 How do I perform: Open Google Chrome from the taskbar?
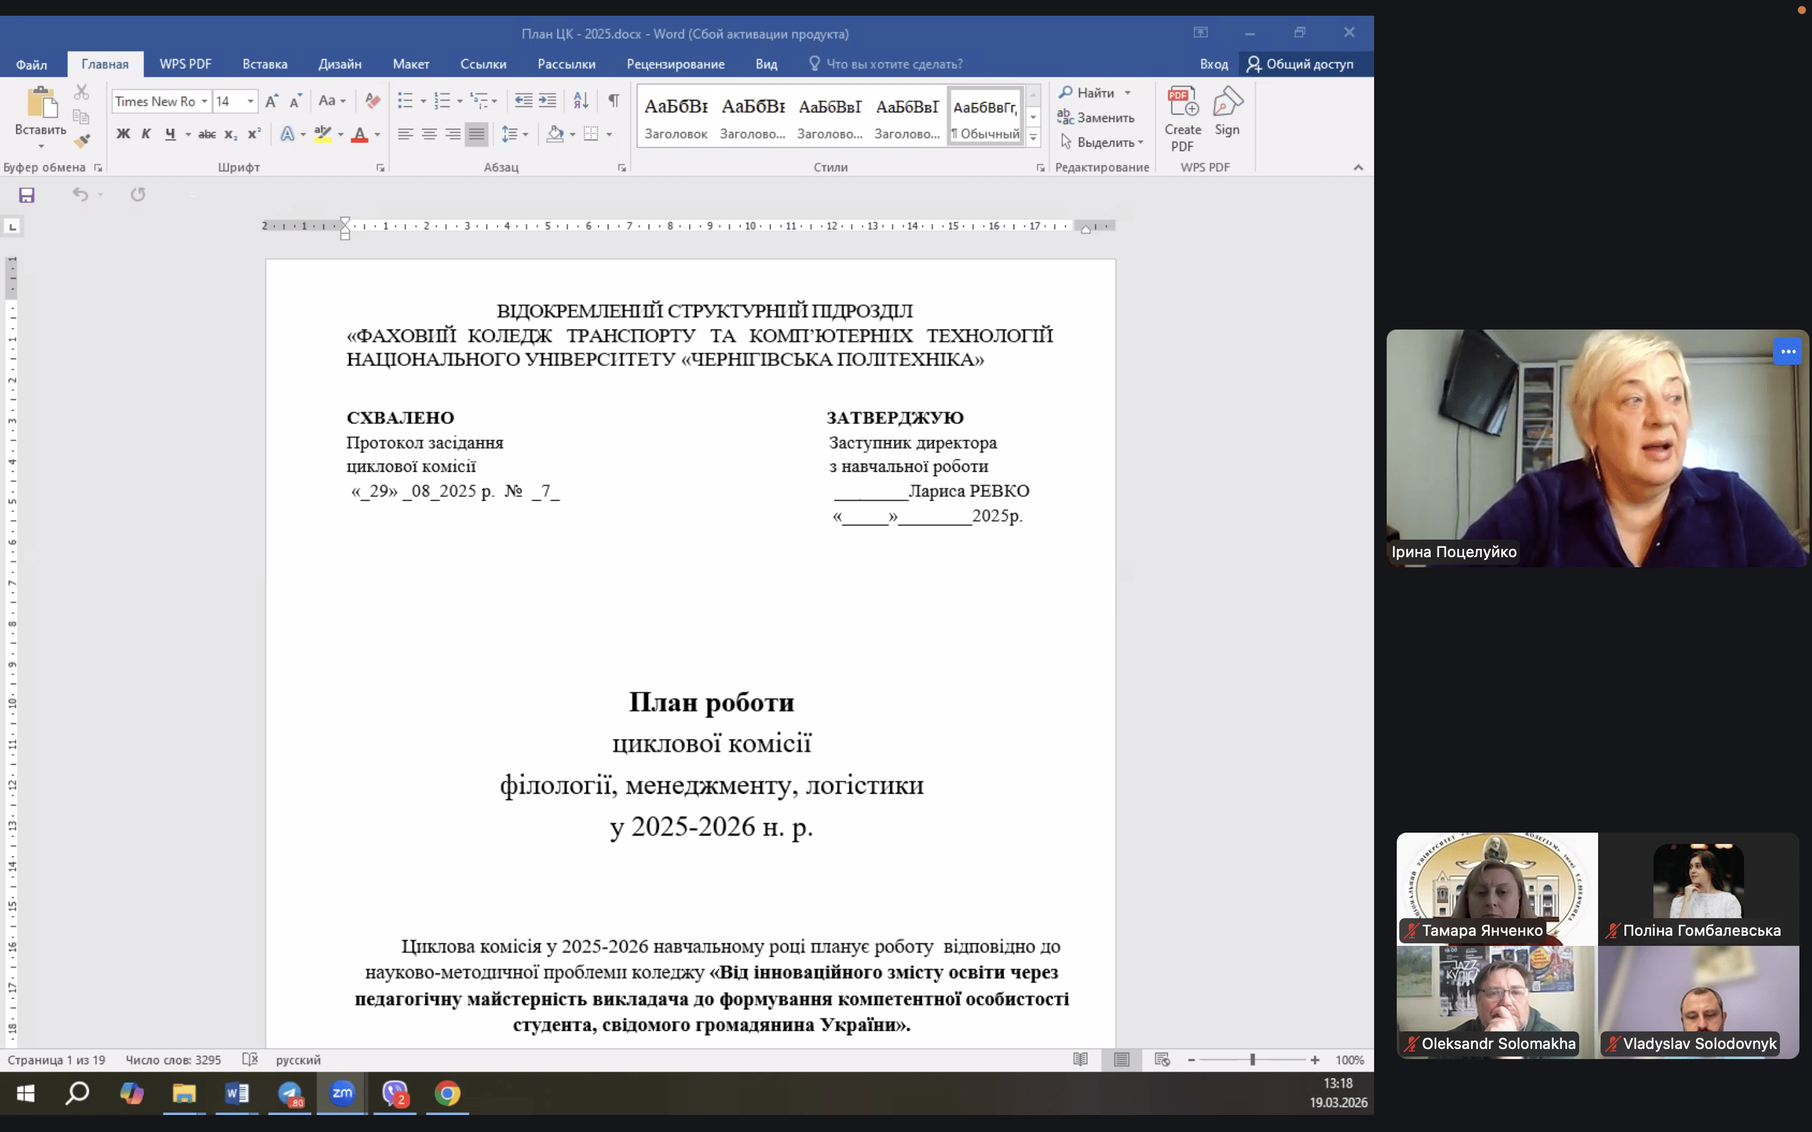click(x=447, y=1094)
